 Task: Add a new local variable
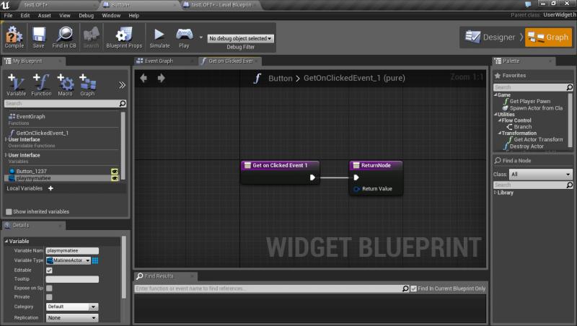[50, 188]
